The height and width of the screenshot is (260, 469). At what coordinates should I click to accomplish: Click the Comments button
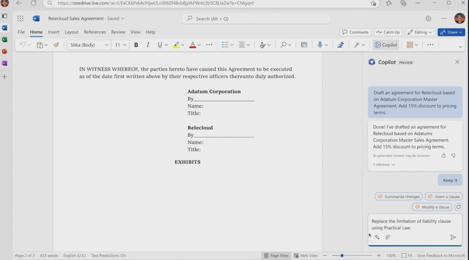355,32
